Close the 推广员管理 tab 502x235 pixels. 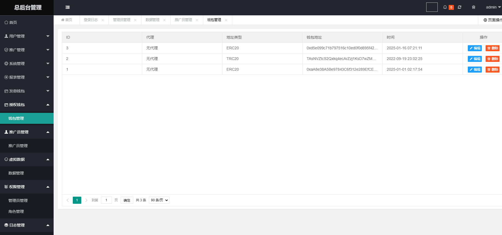point(197,20)
